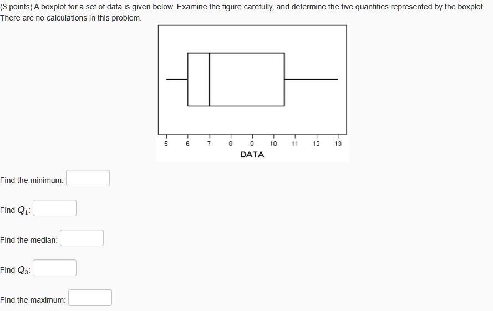Click the minimum answer input box
This screenshot has height=311, width=493.
88,178
